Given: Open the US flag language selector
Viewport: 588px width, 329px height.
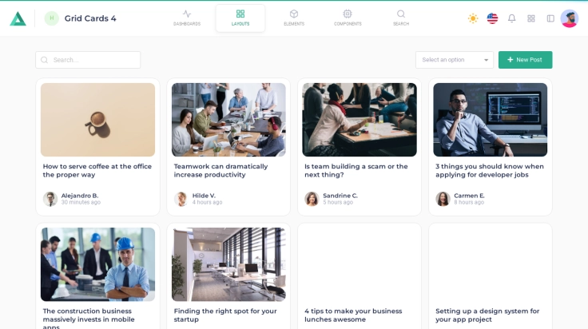Looking at the screenshot, I should click(x=492, y=18).
